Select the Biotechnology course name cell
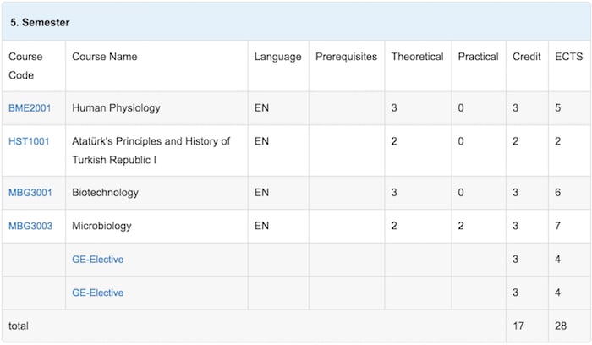The width and height of the screenshot is (592, 345). coord(105,193)
